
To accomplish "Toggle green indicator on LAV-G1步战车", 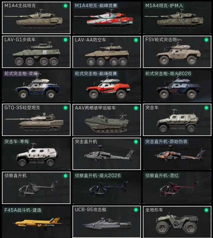I will (x=65, y=40).
